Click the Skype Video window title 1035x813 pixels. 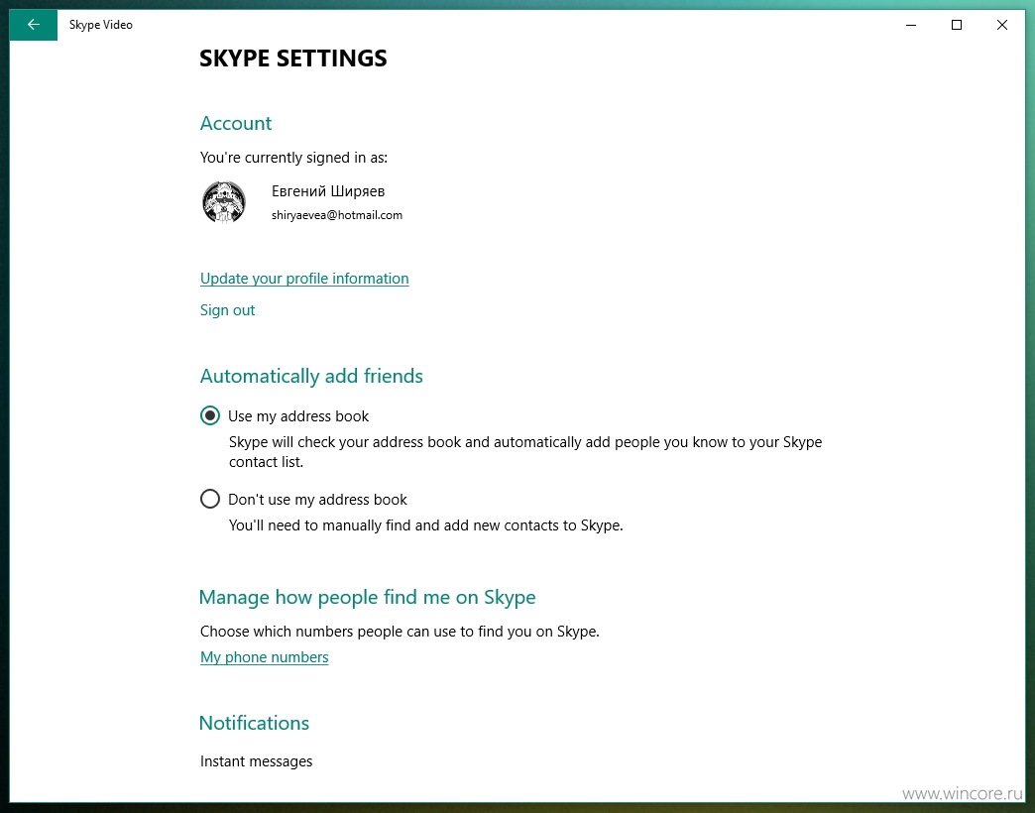pos(101,25)
